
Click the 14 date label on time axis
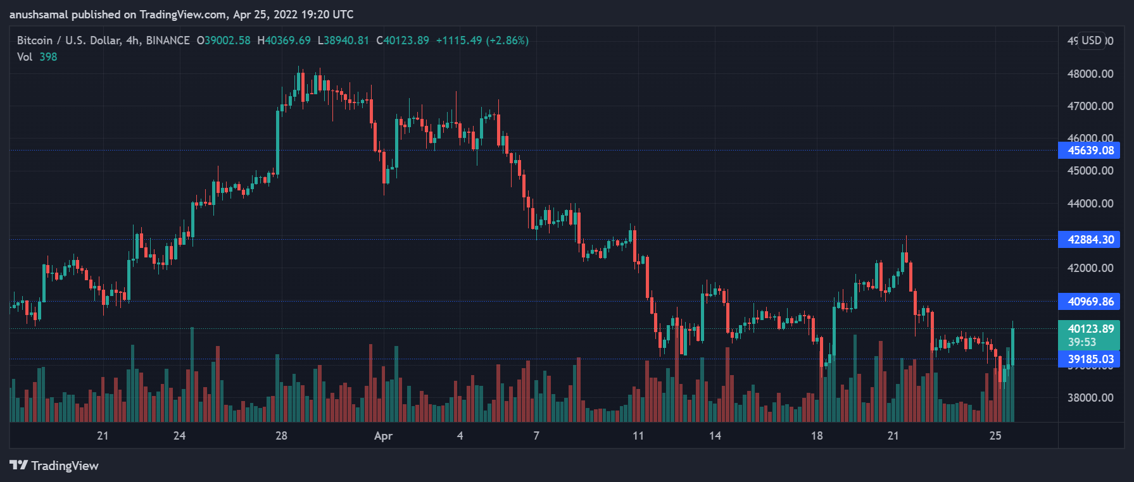point(715,436)
